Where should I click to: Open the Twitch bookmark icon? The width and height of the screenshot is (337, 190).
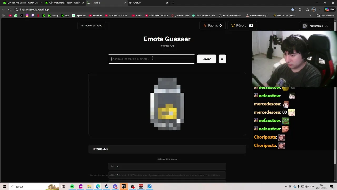point(33,15)
